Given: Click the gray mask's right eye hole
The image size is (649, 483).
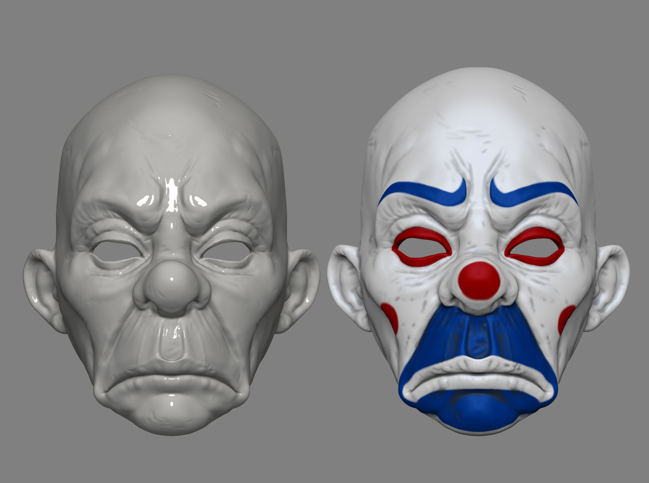Looking at the screenshot, I should [226, 252].
